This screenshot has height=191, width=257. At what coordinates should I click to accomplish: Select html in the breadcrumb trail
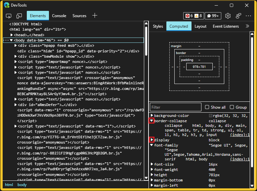pos(9,185)
